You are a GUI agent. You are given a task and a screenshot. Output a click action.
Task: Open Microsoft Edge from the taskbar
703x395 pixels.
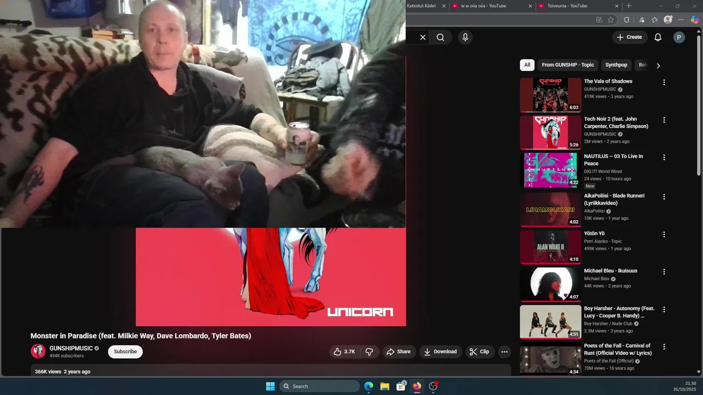pos(369,386)
